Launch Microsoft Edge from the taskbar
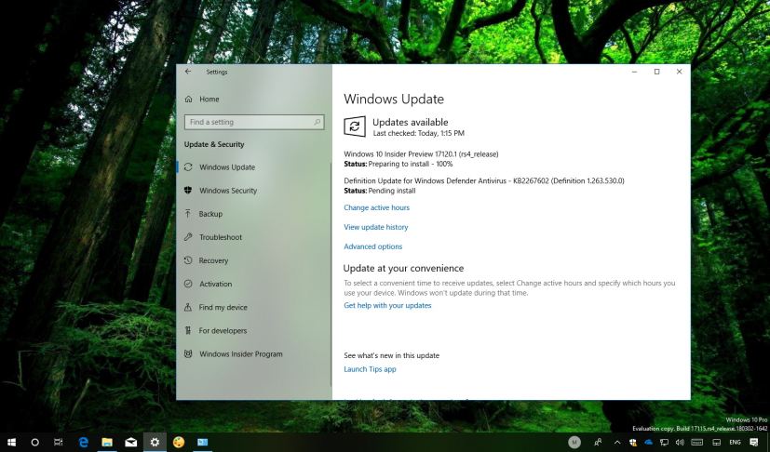The width and height of the screenshot is (770, 452). [84, 442]
